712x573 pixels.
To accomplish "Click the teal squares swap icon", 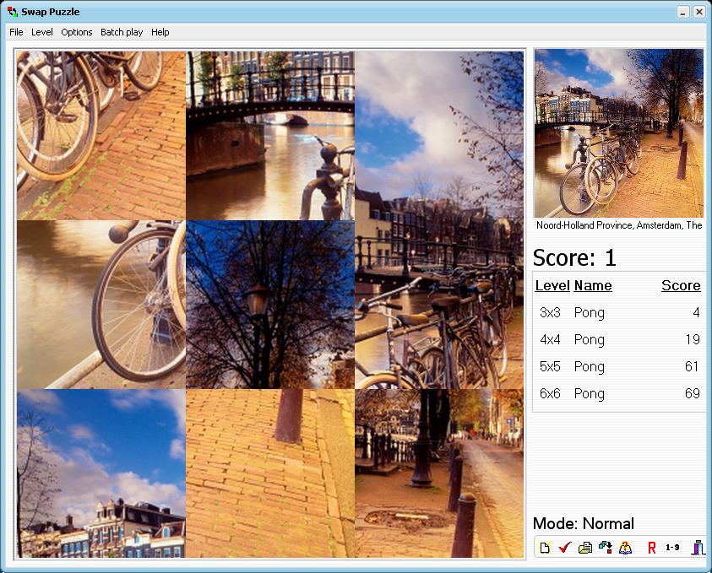I will tap(606, 548).
